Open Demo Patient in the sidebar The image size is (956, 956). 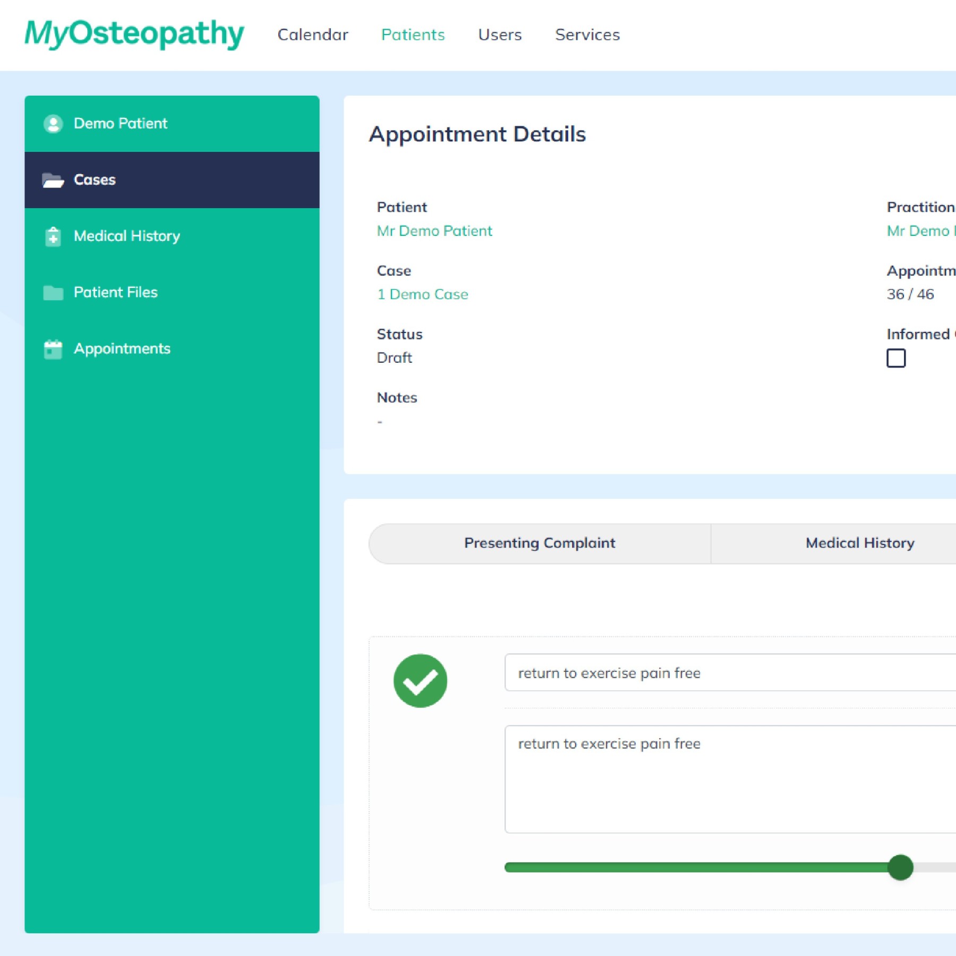point(172,124)
